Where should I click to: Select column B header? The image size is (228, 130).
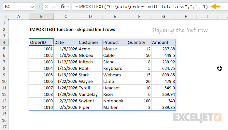point(41,17)
